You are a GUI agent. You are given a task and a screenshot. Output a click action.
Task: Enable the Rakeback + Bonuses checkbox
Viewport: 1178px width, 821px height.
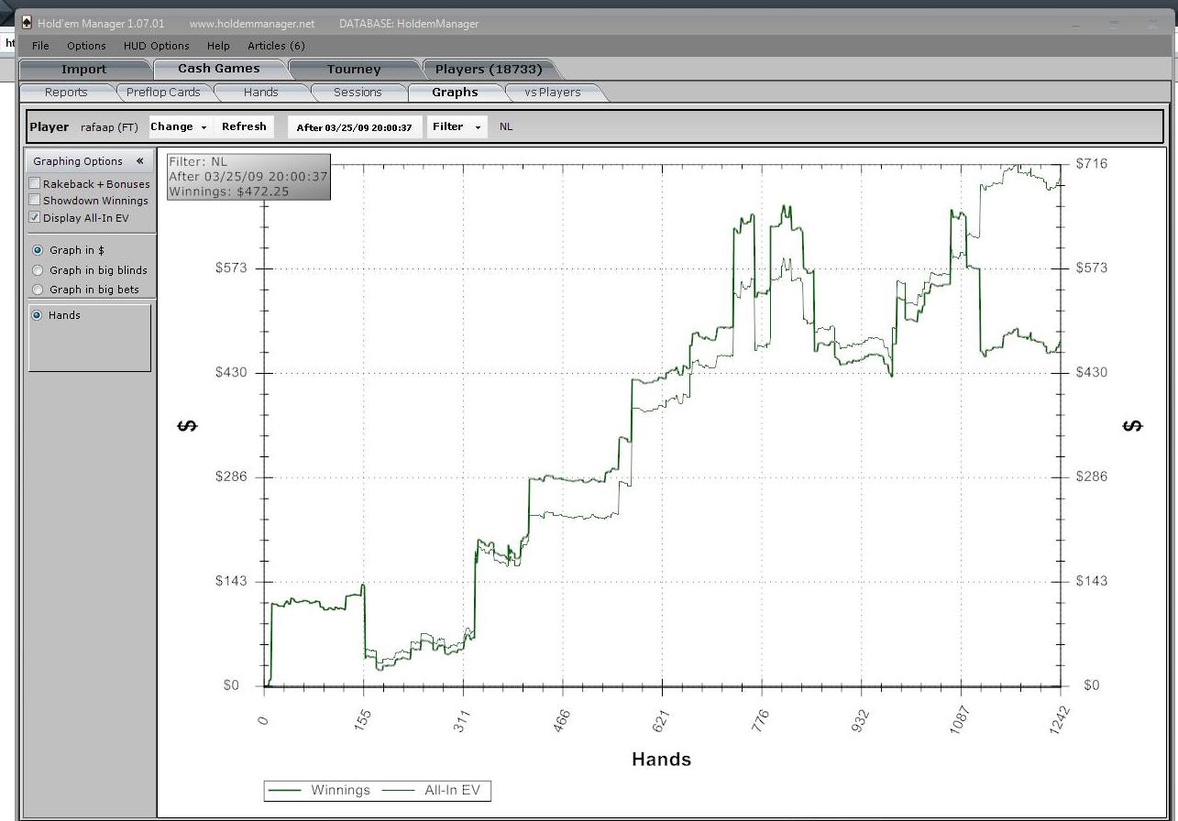pos(35,184)
